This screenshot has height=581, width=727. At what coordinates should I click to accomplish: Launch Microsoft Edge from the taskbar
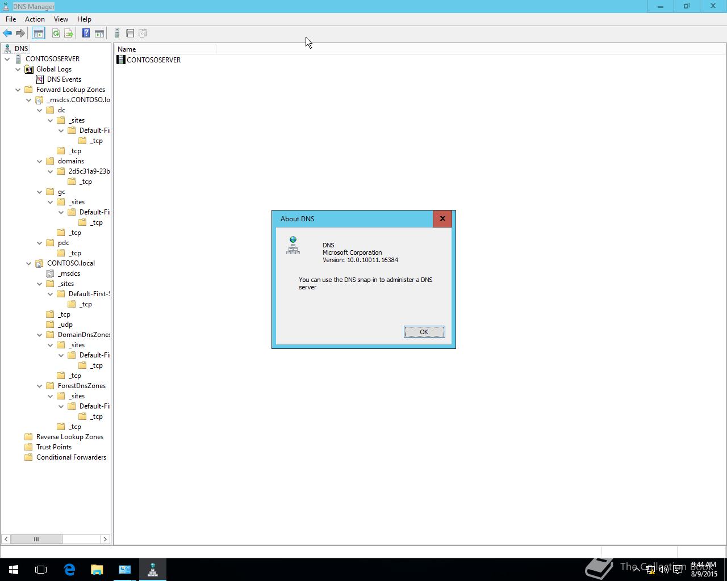69,570
